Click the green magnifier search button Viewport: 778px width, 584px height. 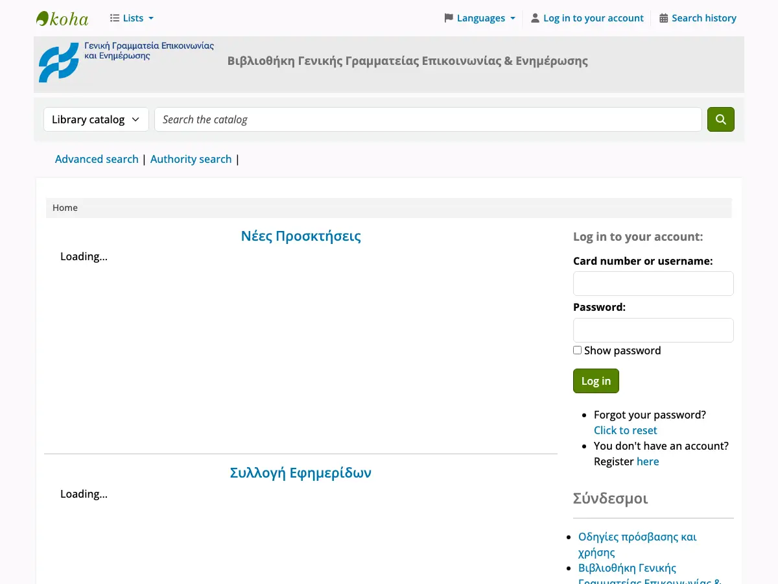pos(720,119)
